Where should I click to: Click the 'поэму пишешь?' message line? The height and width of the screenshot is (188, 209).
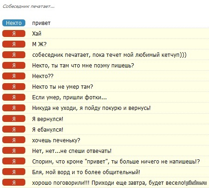[83, 66]
